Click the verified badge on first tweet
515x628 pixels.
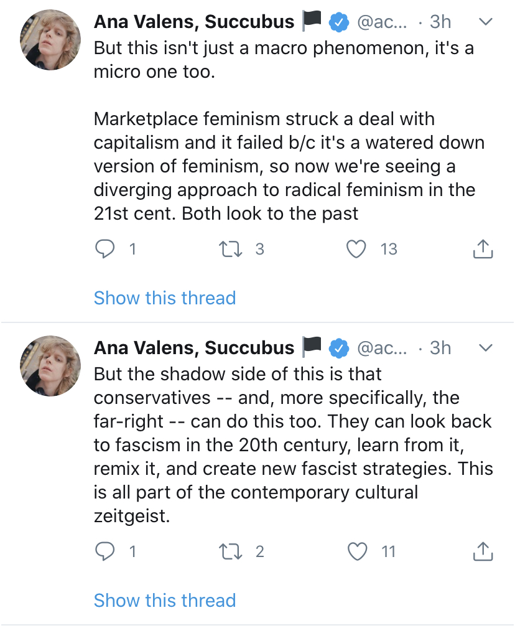coord(338,22)
